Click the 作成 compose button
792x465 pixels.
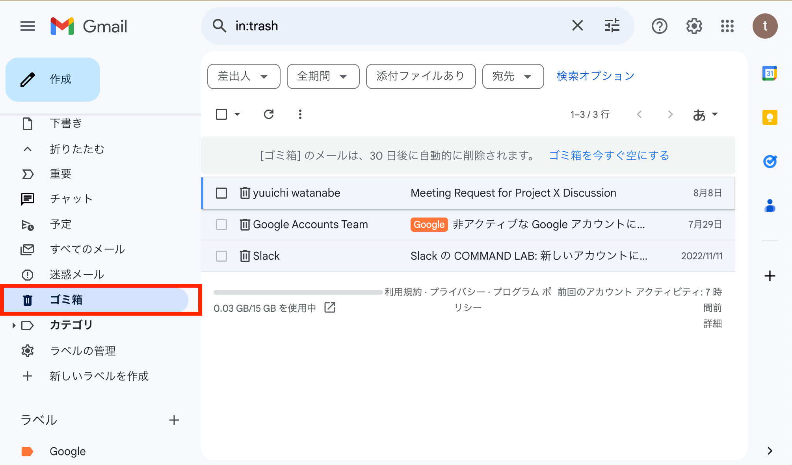[53, 79]
